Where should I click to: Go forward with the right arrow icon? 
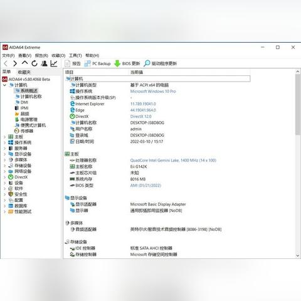(x=15, y=63)
